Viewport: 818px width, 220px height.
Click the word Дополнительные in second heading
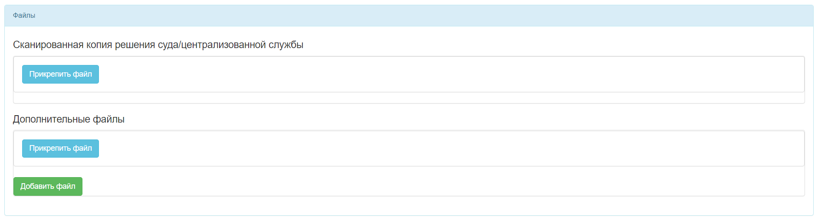pyautogui.click(x=52, y=119)
